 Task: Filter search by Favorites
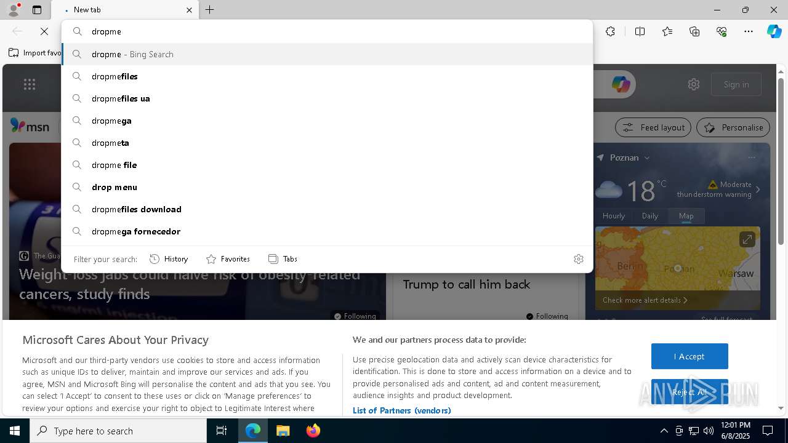(228, 259)
